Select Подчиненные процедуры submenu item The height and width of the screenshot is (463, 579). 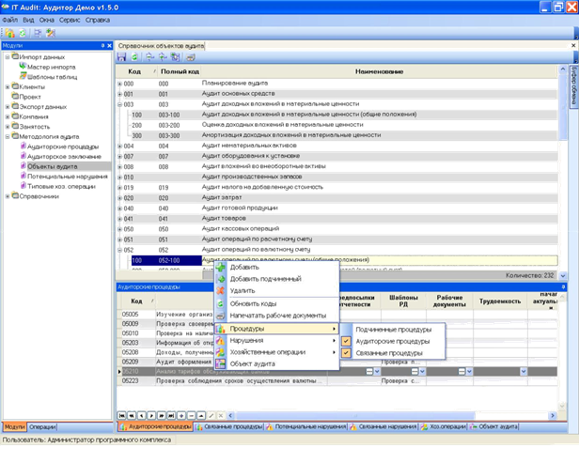click(x=393, y=330)
